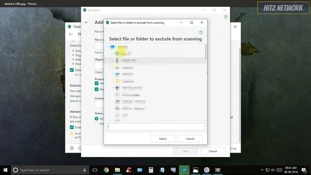Open the Action Center notifications icon
311x175 pixels.
[304, 170]
